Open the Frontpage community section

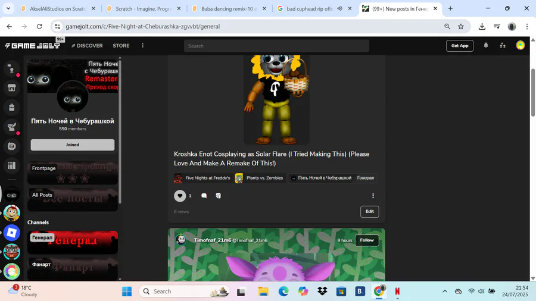pyautogui.click(x=73, y=173)
